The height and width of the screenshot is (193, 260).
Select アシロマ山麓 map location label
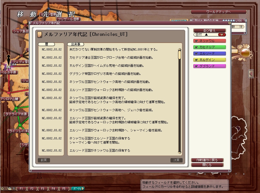click(10, 99)
